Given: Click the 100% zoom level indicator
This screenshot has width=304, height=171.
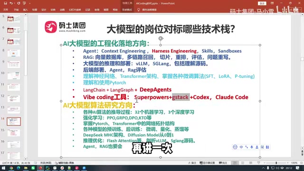Looking at the screenshot, I should (294, 163).
